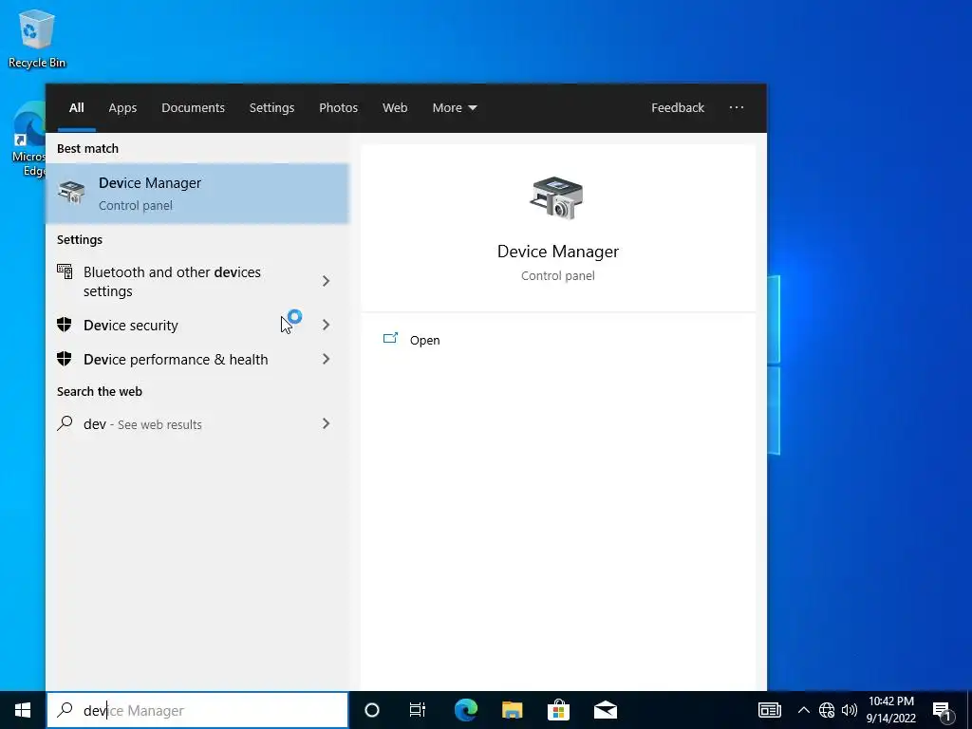Click the web search magnifier icon beside dev
The height and width of the screenshot is (729, 972).
pos(65,423)
